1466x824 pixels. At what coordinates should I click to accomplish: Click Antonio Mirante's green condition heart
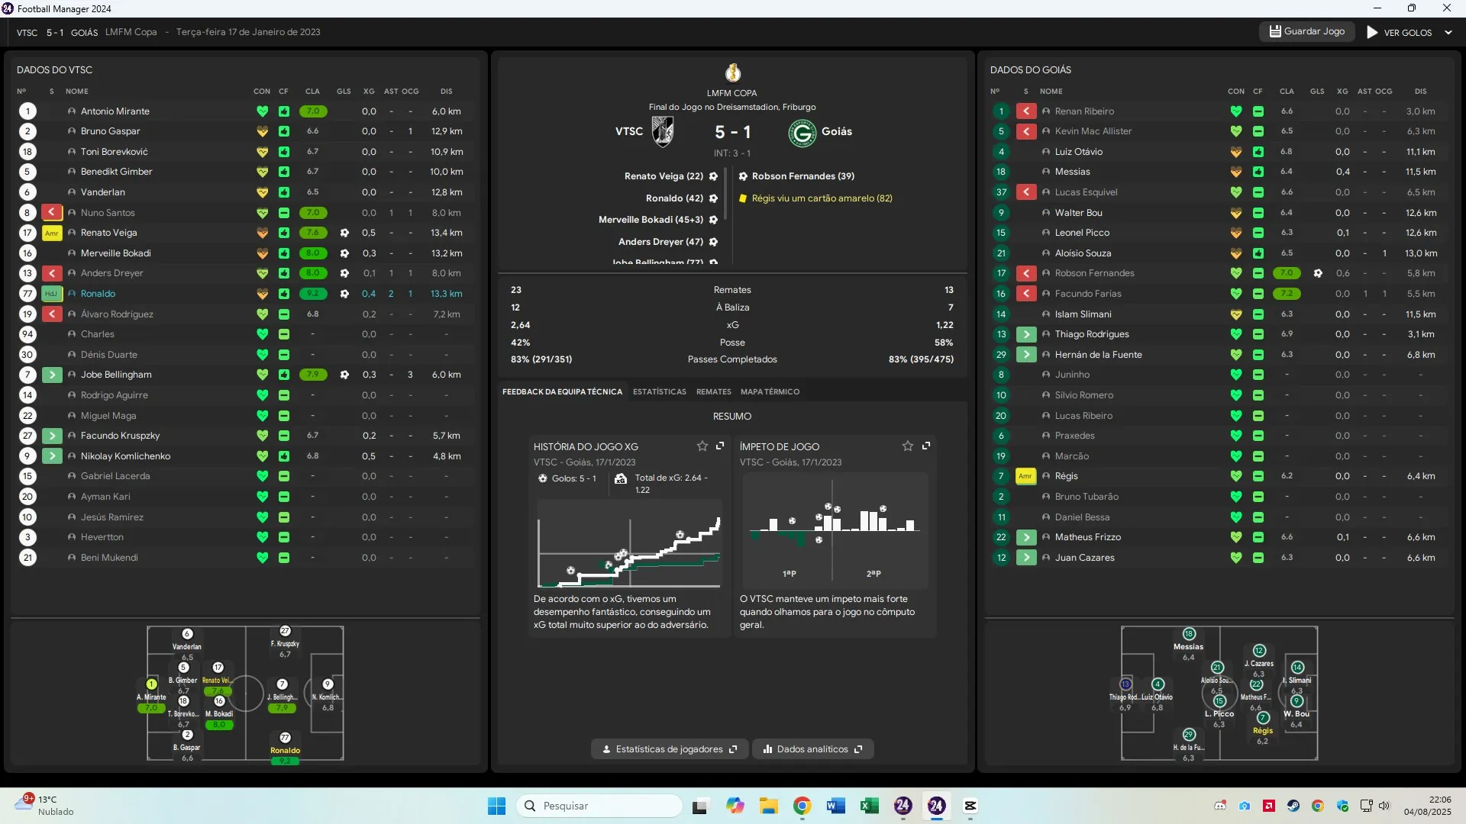pos(262,111)
